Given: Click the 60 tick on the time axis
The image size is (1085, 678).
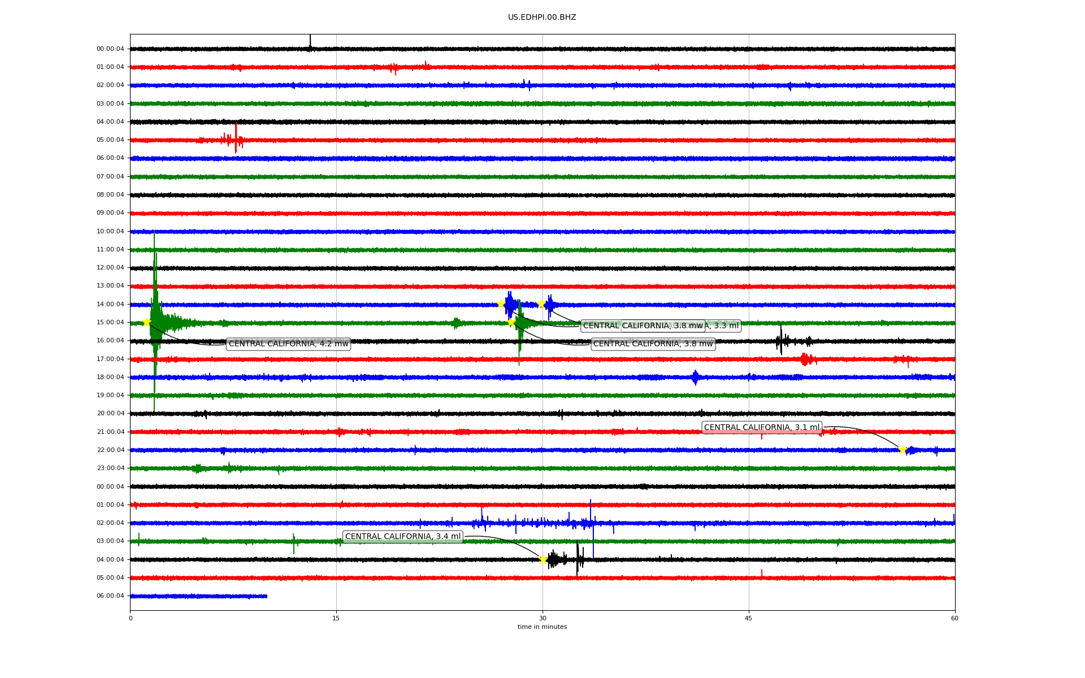Looking at the screenshot, I should click(x=954, y=618).
